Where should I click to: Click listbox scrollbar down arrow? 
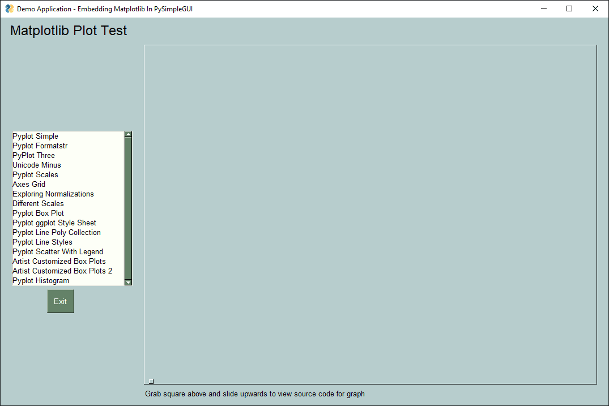tap(128, 282)
